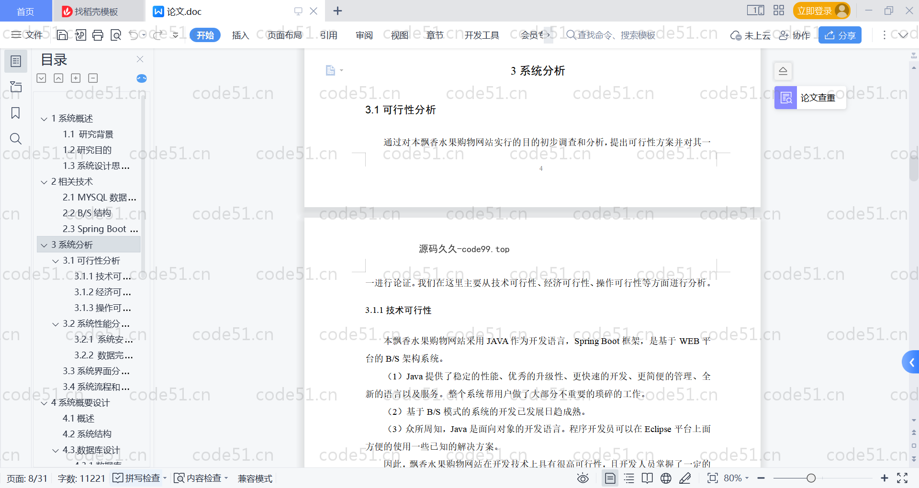Switch to the 页面布局 tab

point(284,35)
